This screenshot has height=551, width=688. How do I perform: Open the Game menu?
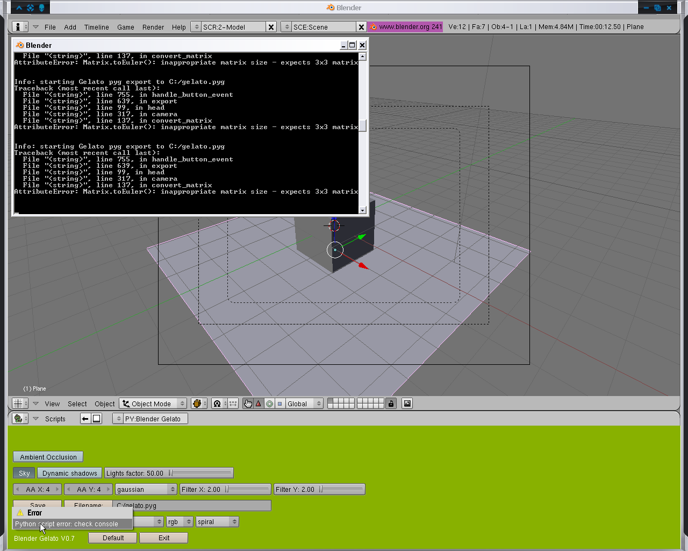(126, 27)
